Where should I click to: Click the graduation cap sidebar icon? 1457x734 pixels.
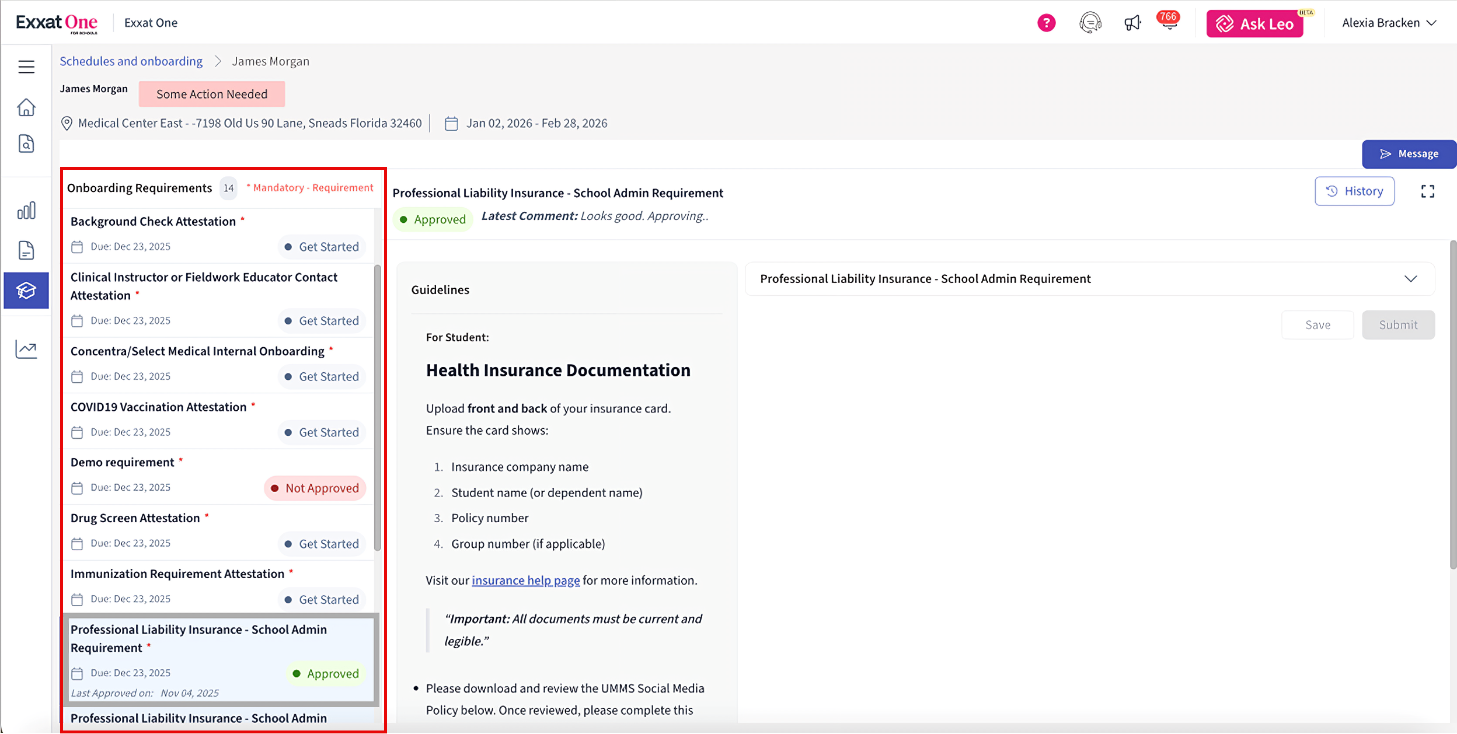click(x=26, y=291)
